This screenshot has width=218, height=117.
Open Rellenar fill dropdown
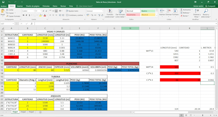[x=185, y=13]
